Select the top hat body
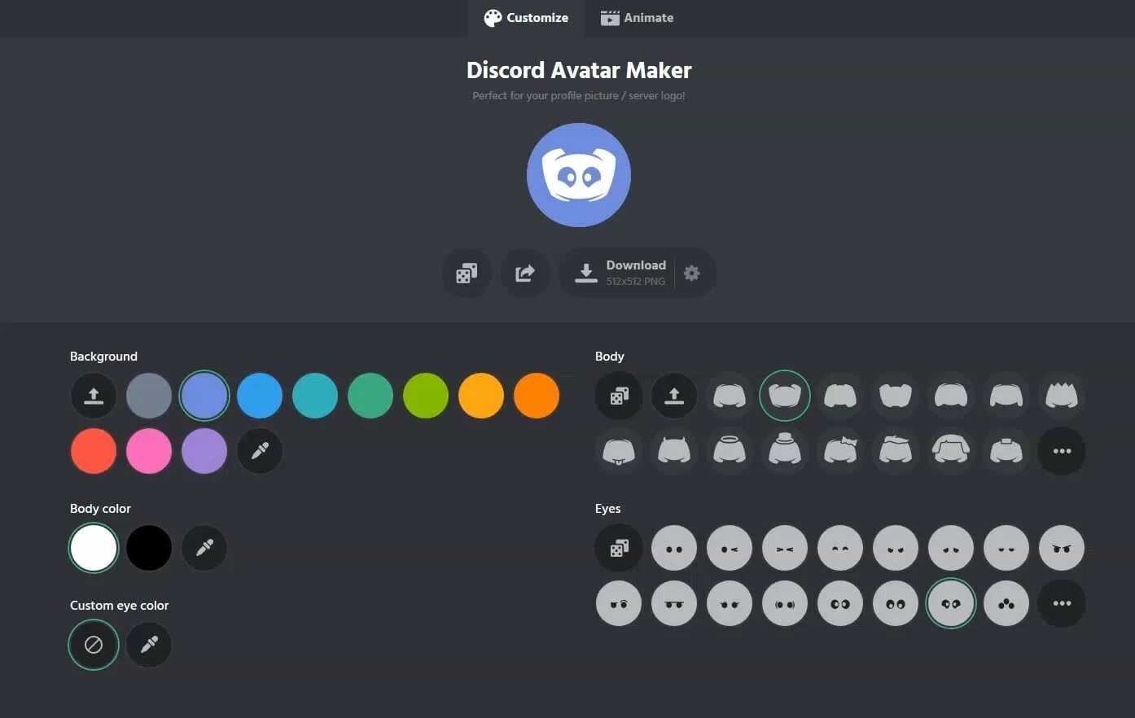This screenshot has height=718, width=1135. pos(785,451)
